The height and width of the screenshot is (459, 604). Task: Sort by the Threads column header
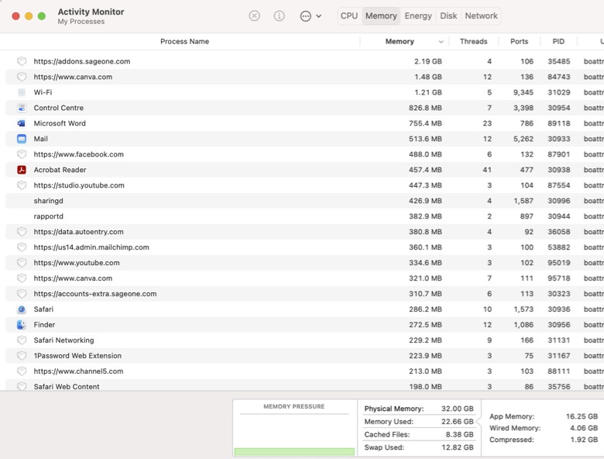pos(473,41)
